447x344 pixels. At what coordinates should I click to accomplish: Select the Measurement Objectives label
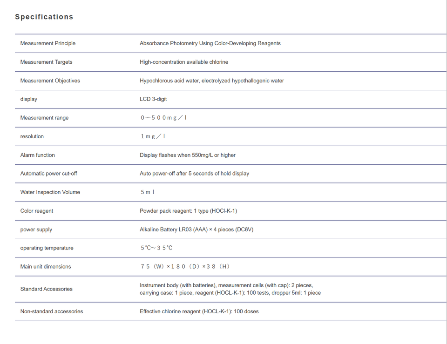click(50, 81)
